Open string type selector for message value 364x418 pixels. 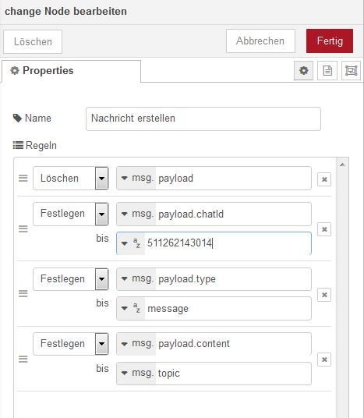point(131,309)
